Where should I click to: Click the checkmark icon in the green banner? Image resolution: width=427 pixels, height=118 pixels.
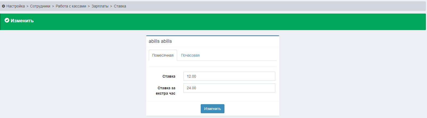(7, 20)
